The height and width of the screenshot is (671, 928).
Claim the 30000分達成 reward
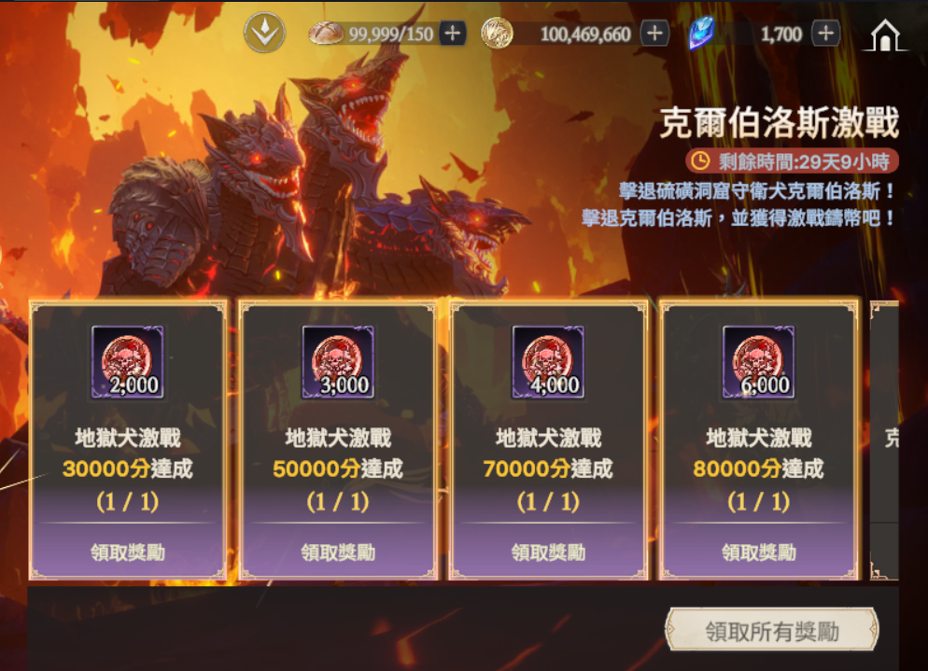point(128,552)
